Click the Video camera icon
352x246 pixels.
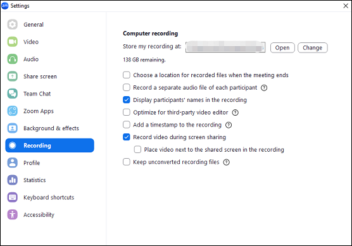coord(13,42)
